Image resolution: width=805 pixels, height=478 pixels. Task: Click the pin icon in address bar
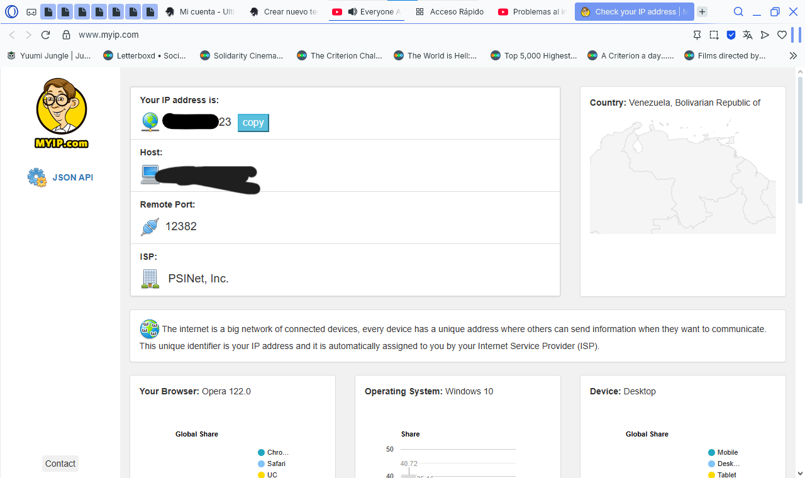[x=697, y=35]
